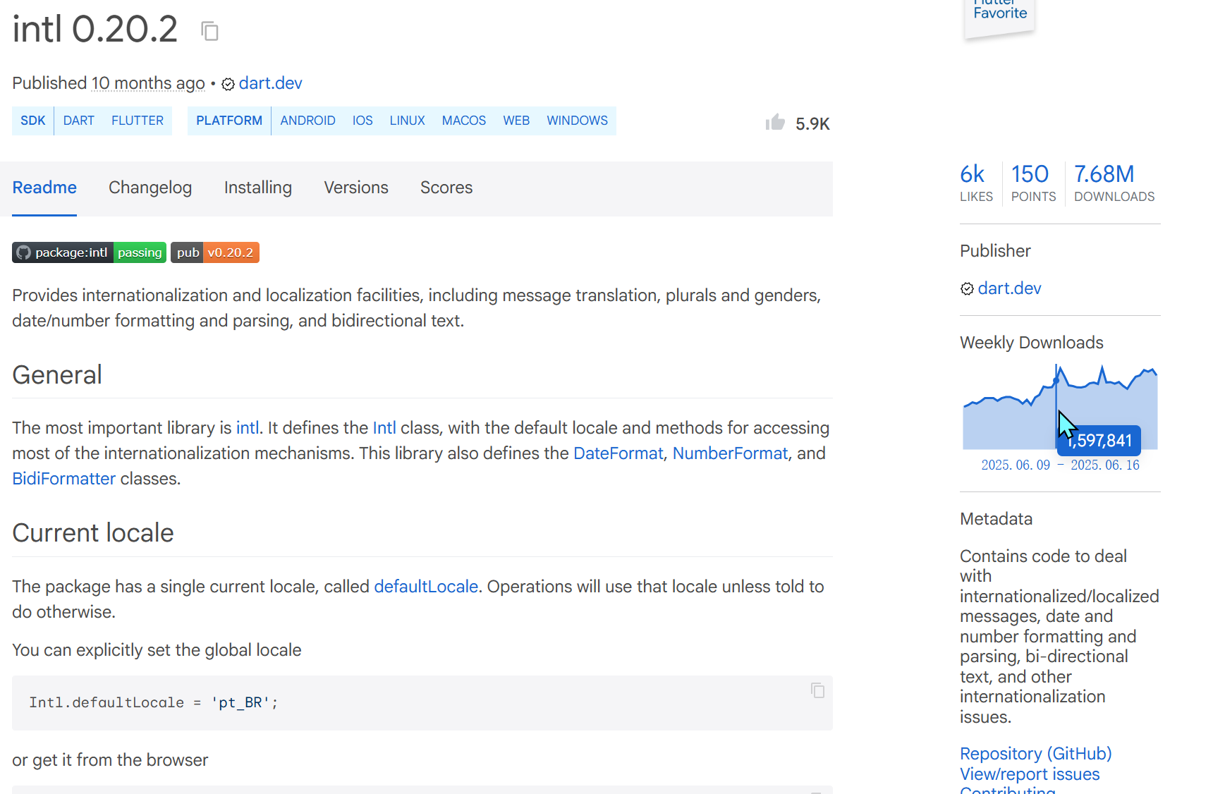
Task: View the Scores tab
Action: (x=446, y=188)
